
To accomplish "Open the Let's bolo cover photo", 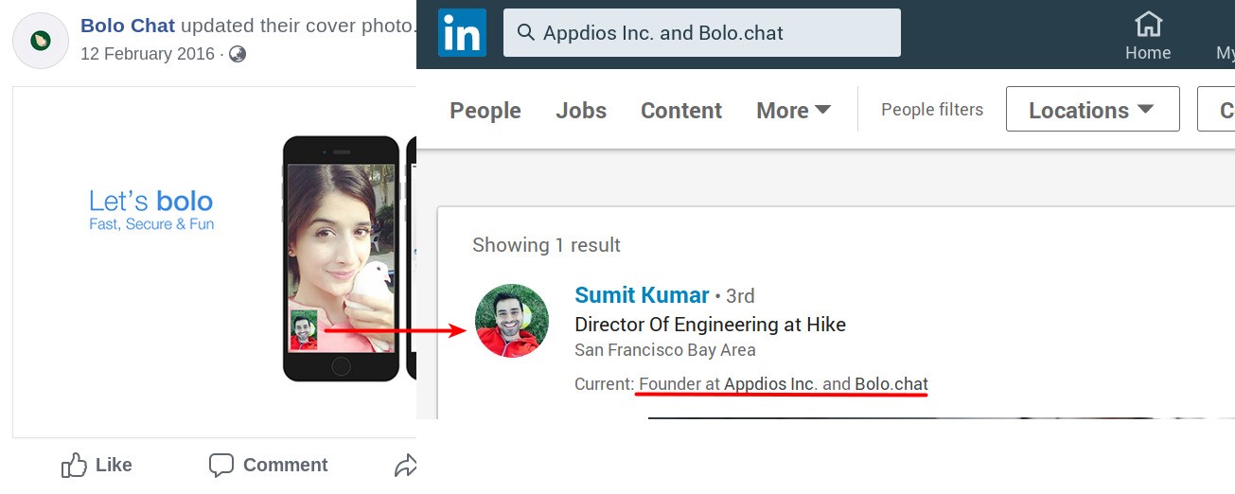I will (215, 262).
